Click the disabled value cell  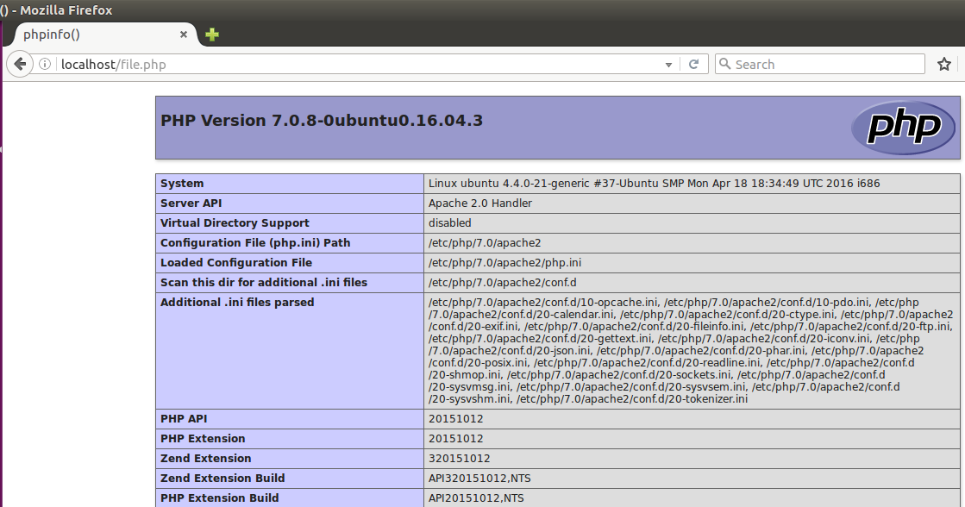pyautogui.click(x=692, y=222)
